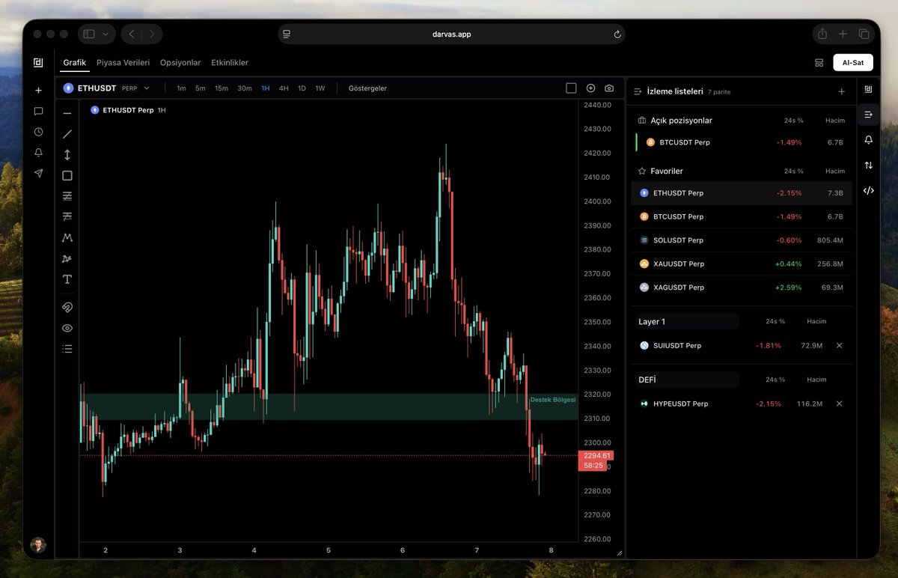Select the vertical price range arrow tool

pyautogui.click(x=67, y=155)
